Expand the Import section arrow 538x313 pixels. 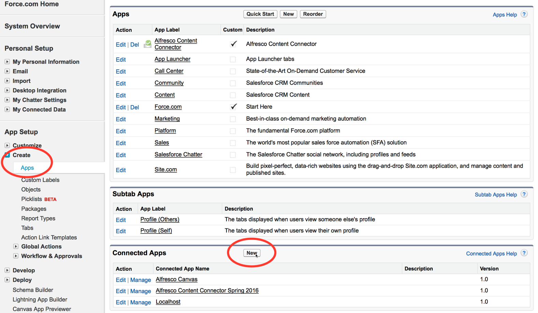point(7,81)
